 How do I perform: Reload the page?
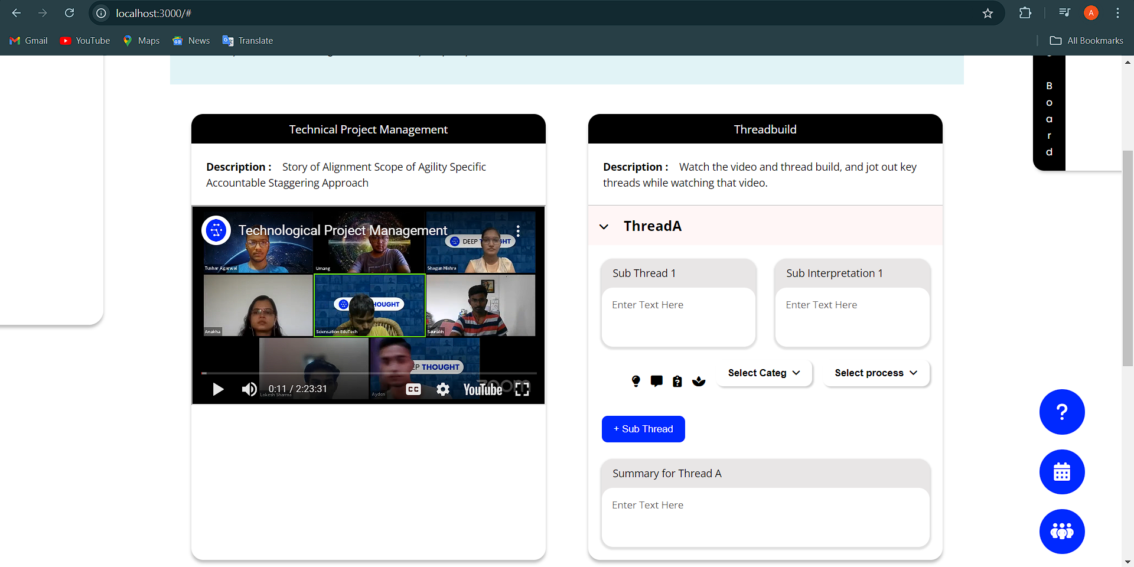69,13
